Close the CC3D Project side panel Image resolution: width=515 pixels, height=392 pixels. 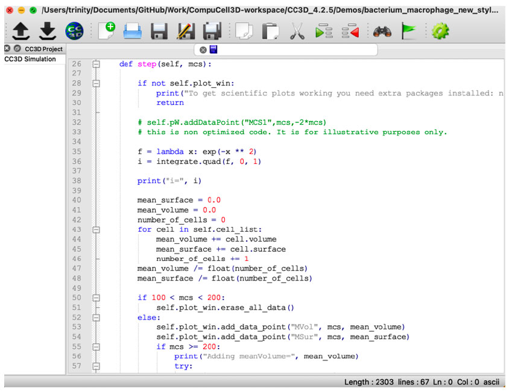(7, 48)
